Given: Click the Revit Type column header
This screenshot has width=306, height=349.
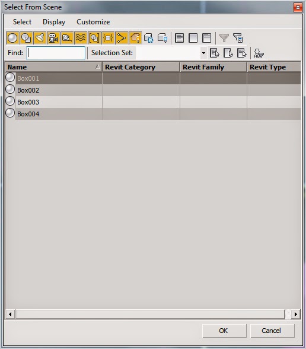Looking at the screenshot, I should pos(274,67).
